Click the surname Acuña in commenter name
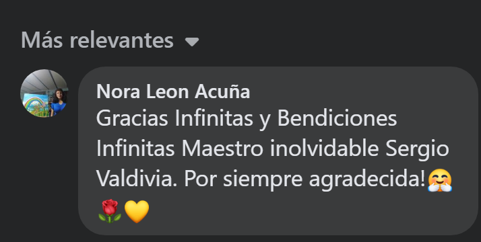Image resolution: width=481 pixels, height=242 pixels. coord(222,91)
